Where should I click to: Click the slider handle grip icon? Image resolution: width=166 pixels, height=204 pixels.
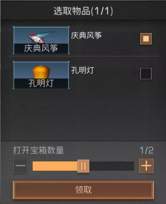point(83,166)
